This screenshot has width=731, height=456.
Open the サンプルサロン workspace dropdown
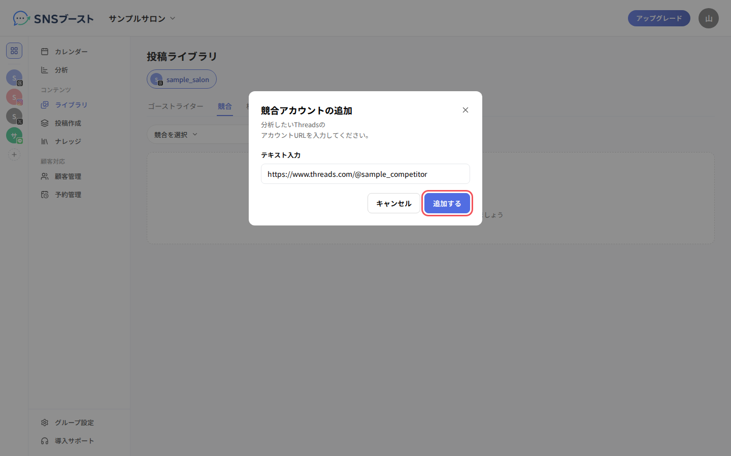[142, 18]
